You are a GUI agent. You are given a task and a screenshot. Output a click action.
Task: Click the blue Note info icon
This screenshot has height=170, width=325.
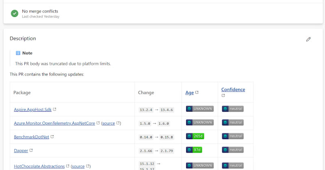[x=18, y=53]
